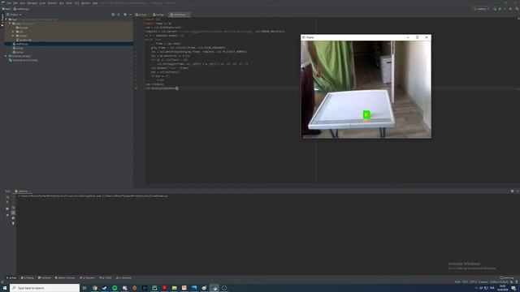
Task: Toggle scroll to end in Run console
Action: (x=13, y=213)
